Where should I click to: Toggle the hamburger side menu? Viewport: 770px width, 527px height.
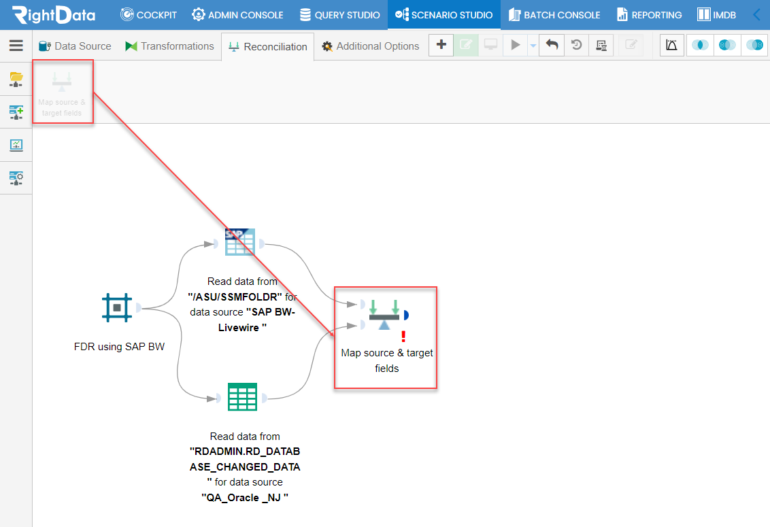pos(16,46)
